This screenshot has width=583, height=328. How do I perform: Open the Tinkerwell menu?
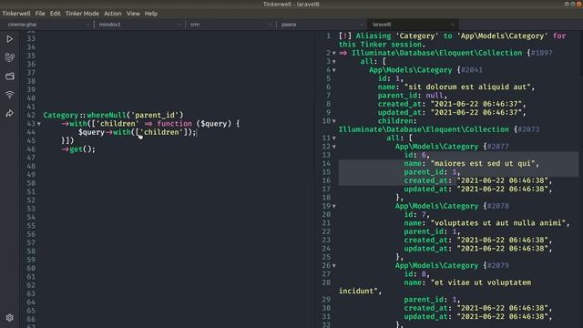(16, 14)
